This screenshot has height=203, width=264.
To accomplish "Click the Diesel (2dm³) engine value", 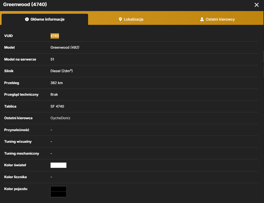I will [62, 71].
